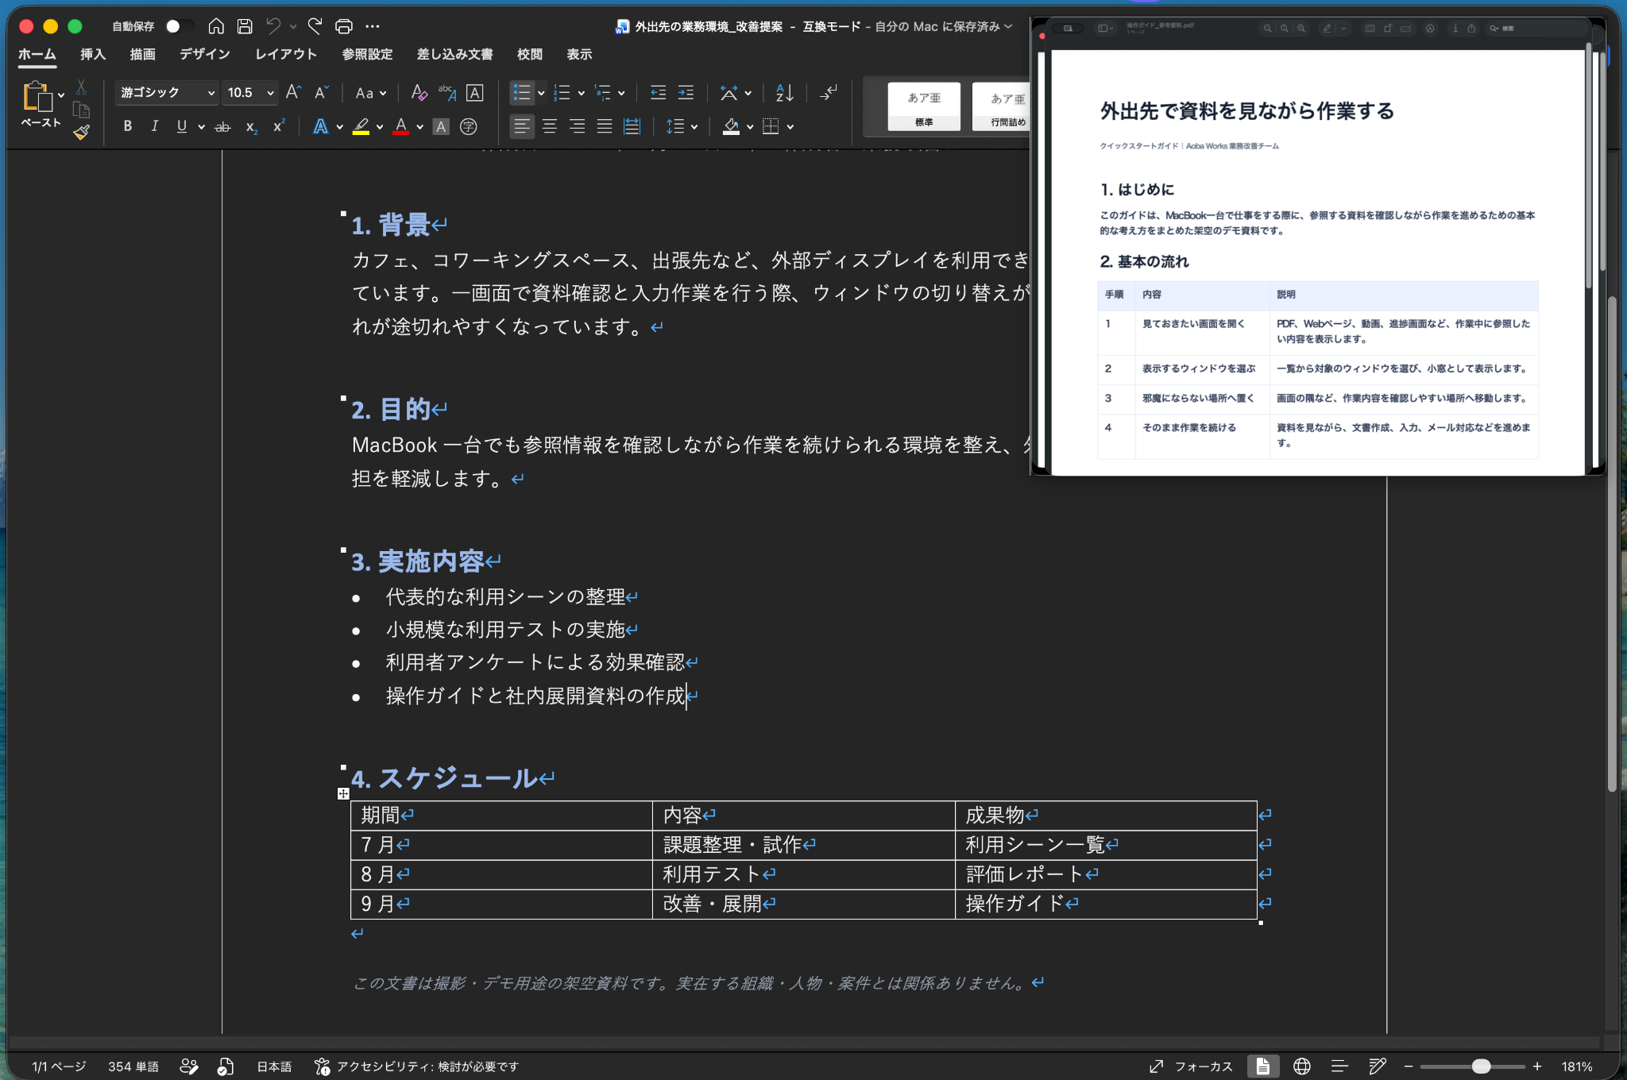Viewport: 1627px width, 1080px height.
Task: Justify the paragraph text
Action: (605, 126)
